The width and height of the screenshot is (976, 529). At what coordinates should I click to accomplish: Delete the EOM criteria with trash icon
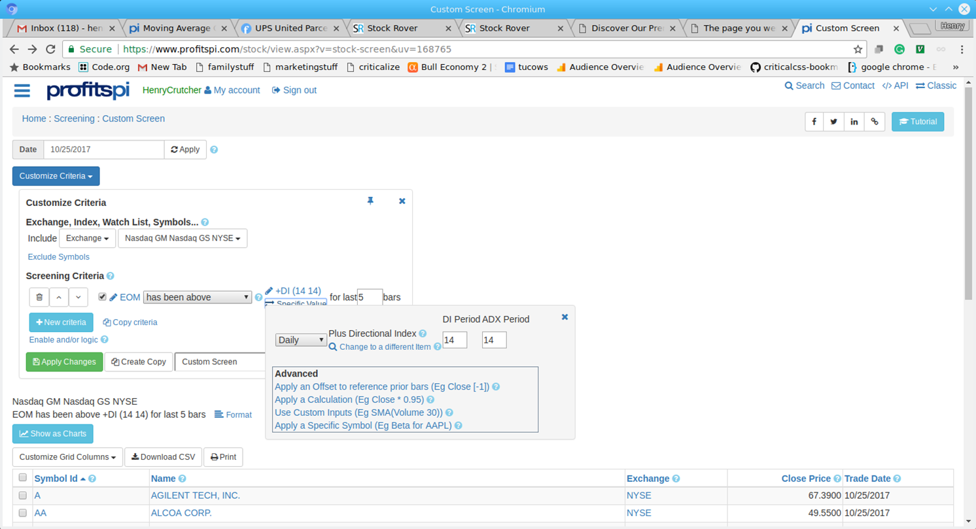pos(39,297)
